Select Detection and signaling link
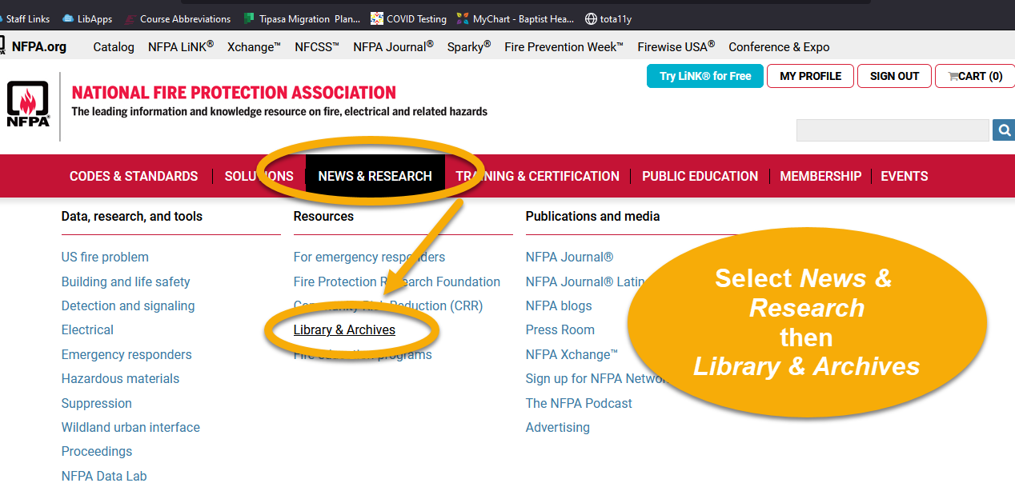The height and width of the screenshot is (499, 1015). 128,305
